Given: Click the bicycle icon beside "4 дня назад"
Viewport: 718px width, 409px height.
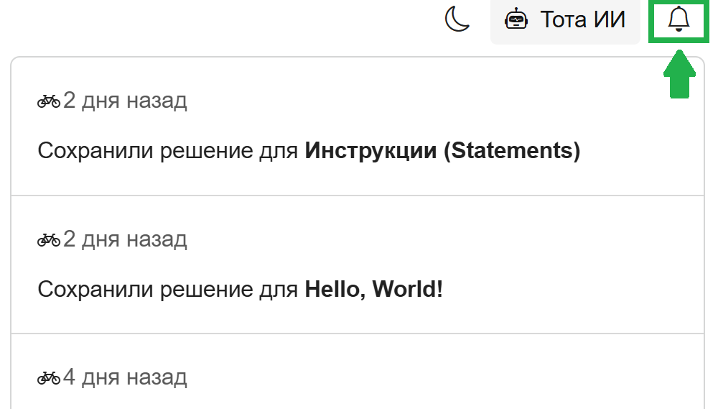Looking at the screenshot, I should [x=49, y=377].
